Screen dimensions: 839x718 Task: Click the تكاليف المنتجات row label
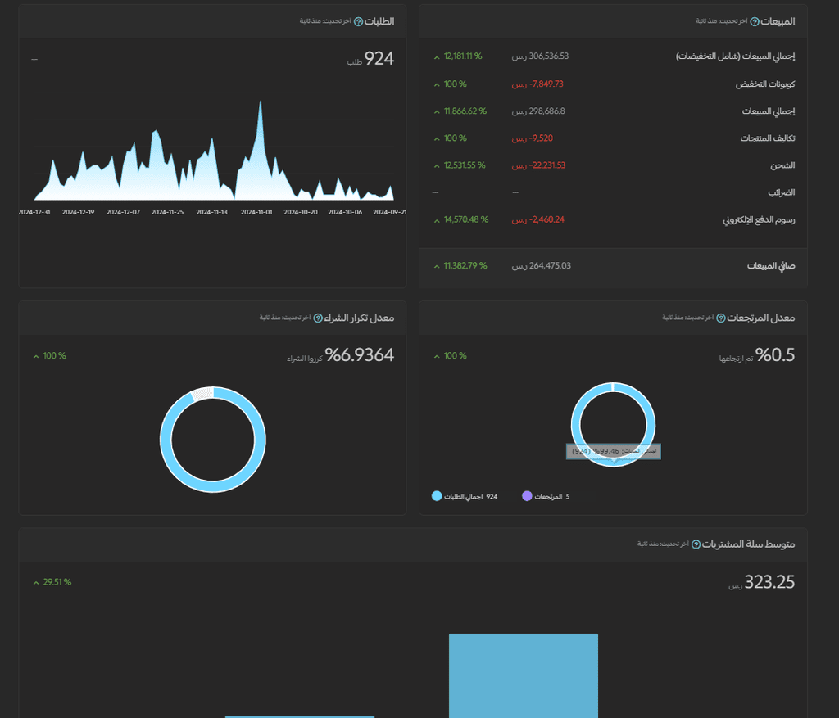coord(768,138)
